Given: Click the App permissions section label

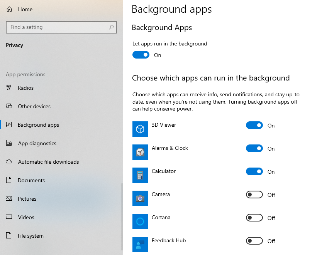Looking at the screenshot, I should pos(25,75).
